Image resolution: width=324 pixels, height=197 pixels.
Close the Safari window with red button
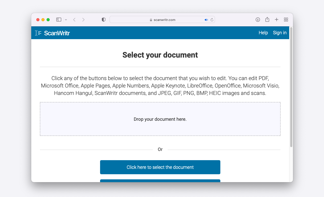point(38,20)
